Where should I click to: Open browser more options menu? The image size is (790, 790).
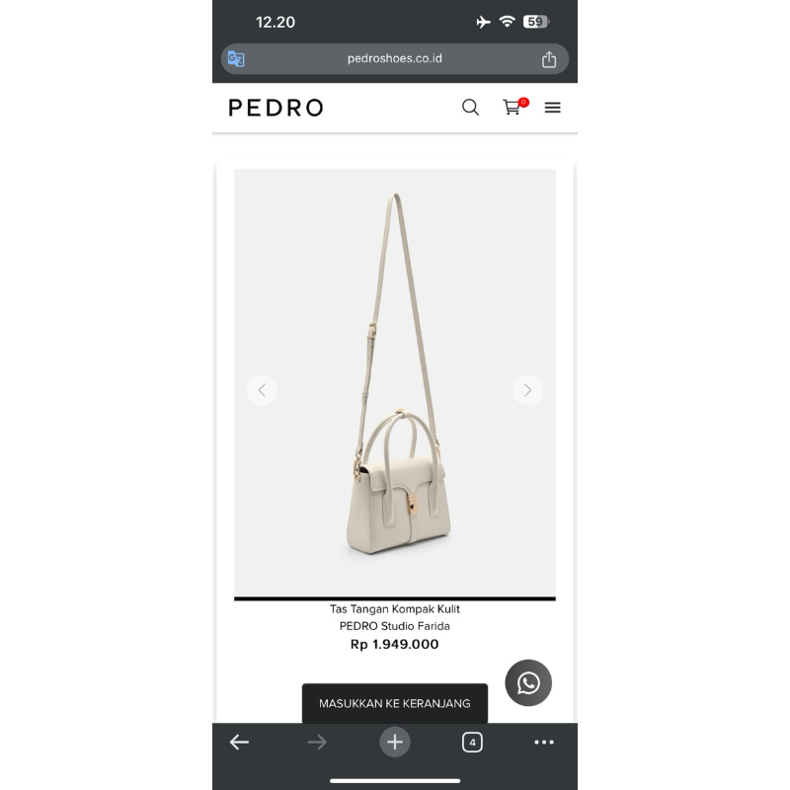[544, 743]
